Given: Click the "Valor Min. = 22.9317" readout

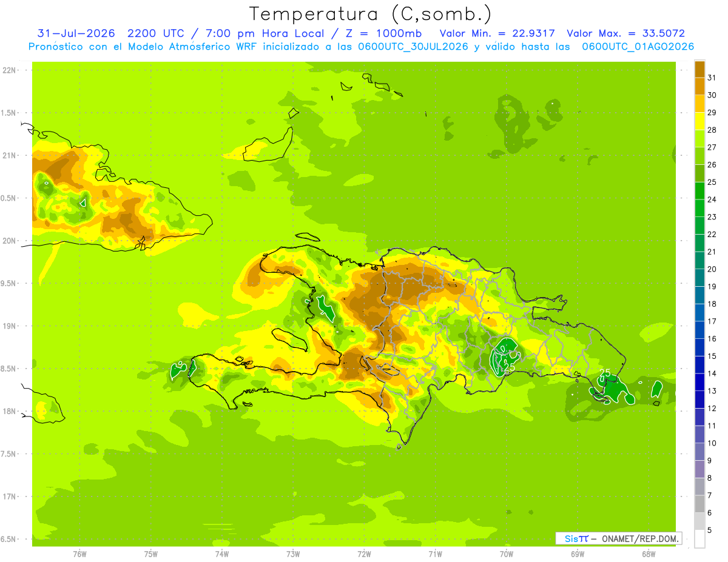Looking at the screenshot, I should pyautogui.click(x=497, y=33).
